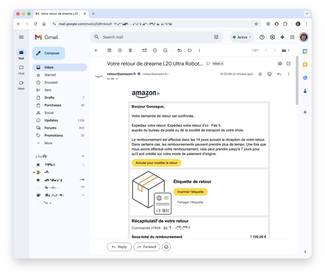
Task: Switch to Chat in left rail
Action: (21, 70)
